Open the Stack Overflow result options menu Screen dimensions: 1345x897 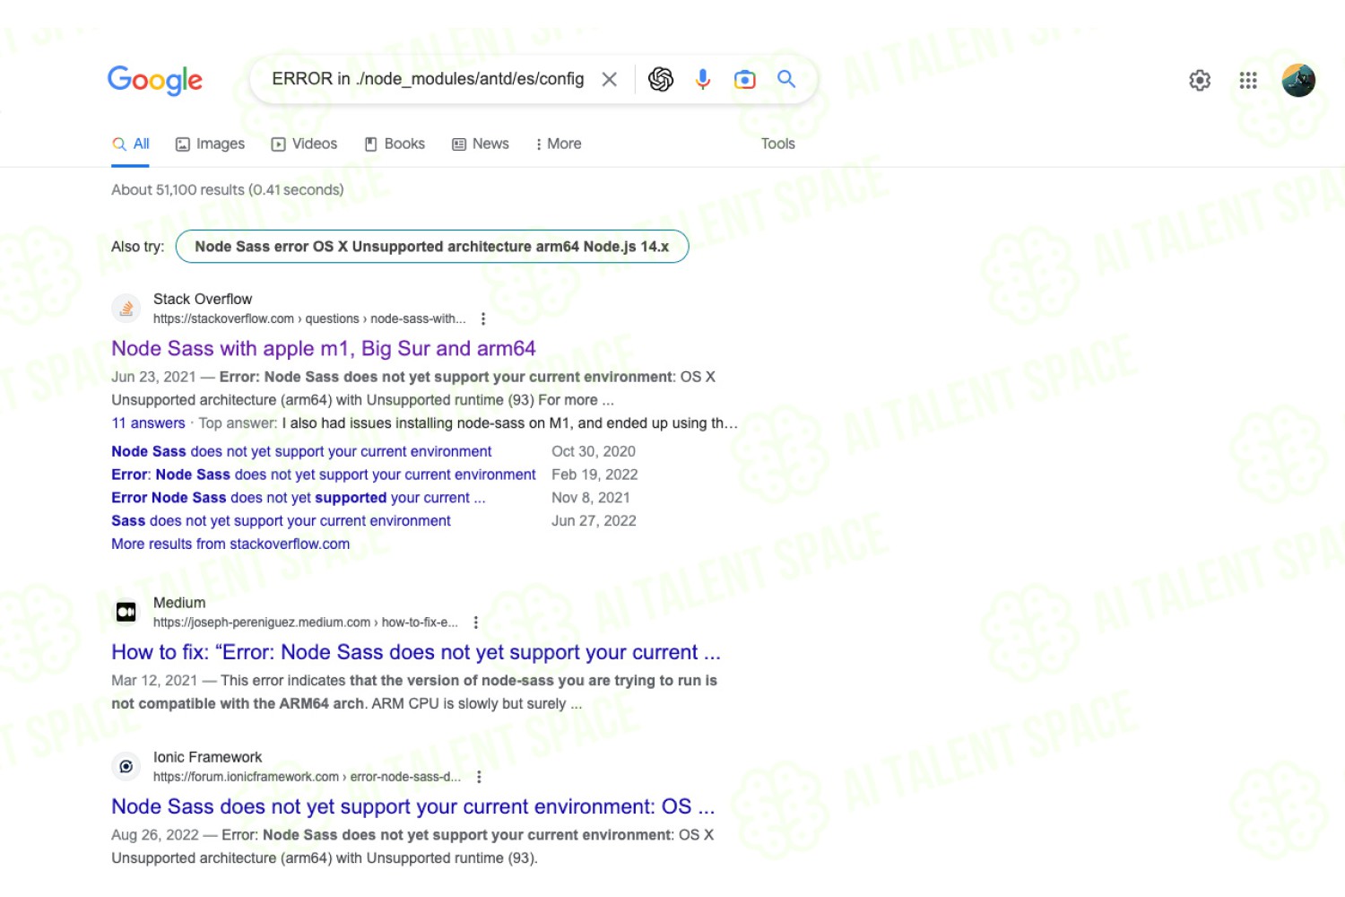pyautogui.click(x=483, y=318)
